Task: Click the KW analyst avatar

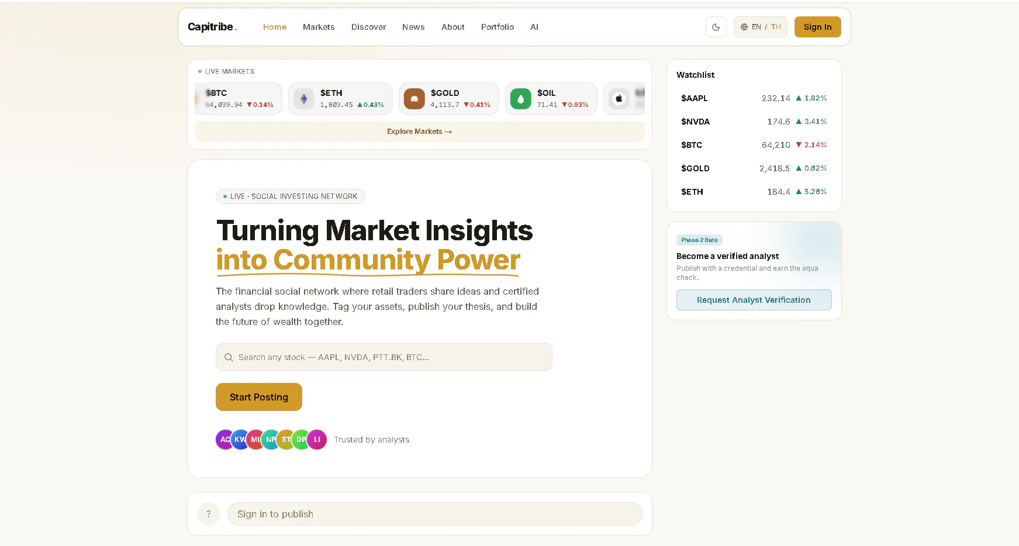Action: (240, 440)
